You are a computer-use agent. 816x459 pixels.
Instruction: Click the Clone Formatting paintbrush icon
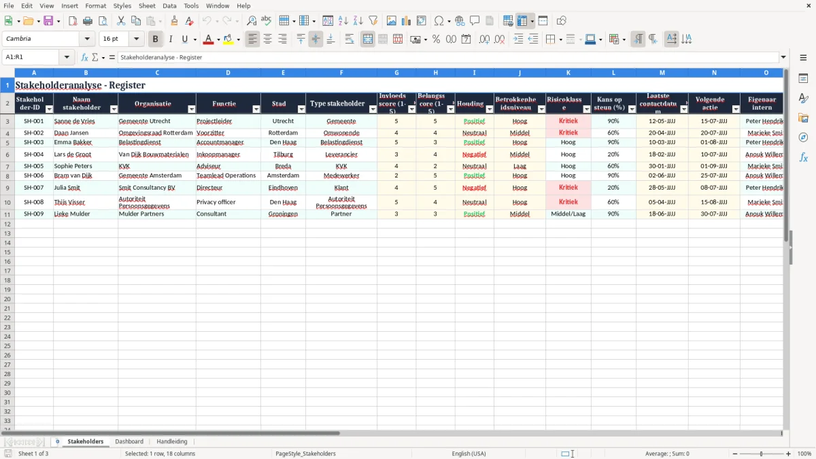(175, 21)
